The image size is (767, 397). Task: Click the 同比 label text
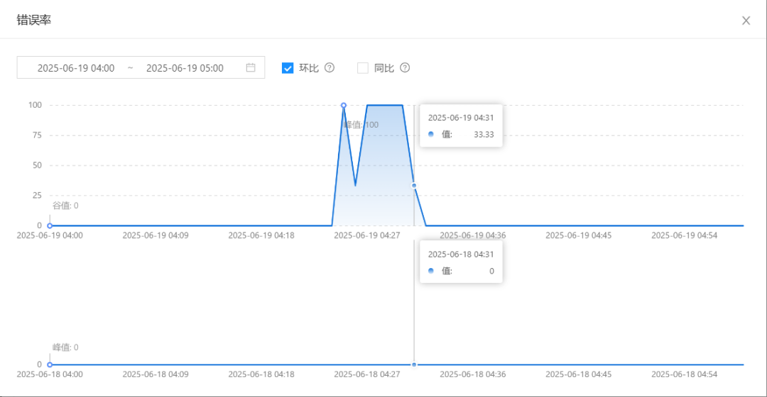(384, 68)
